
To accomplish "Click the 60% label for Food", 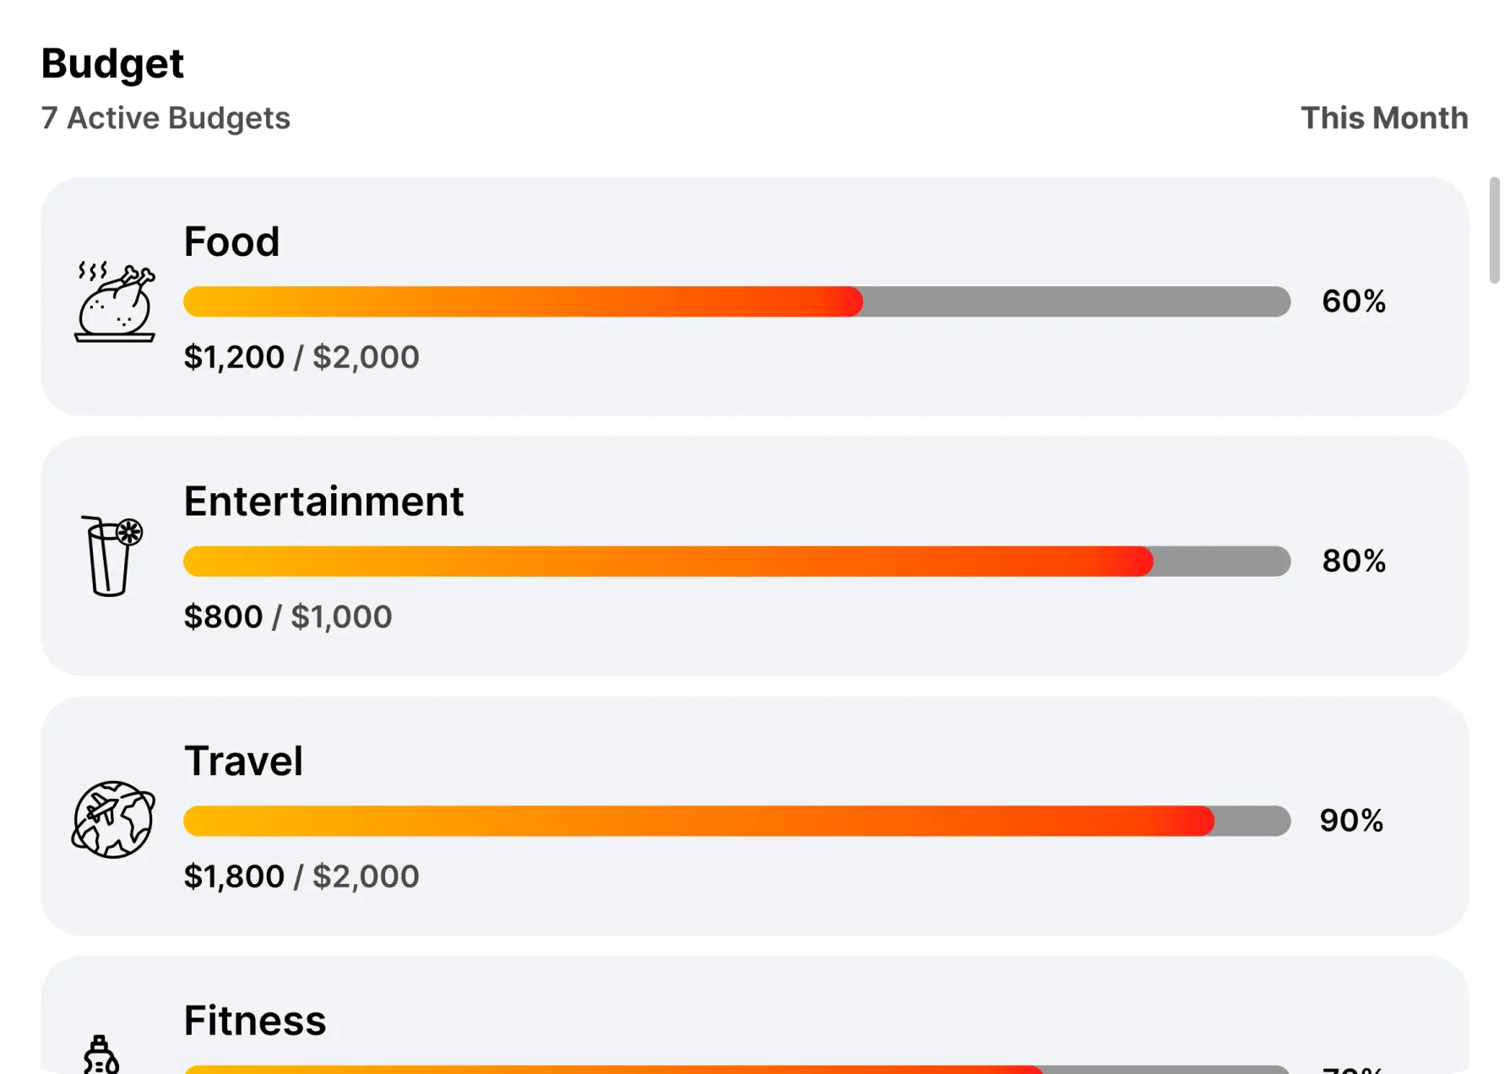I will (1353, 301).
